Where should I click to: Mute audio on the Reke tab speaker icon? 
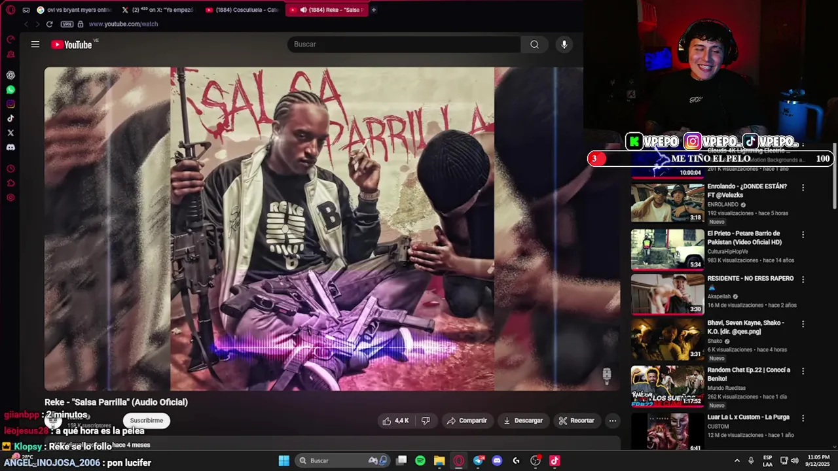click(303, 10)
